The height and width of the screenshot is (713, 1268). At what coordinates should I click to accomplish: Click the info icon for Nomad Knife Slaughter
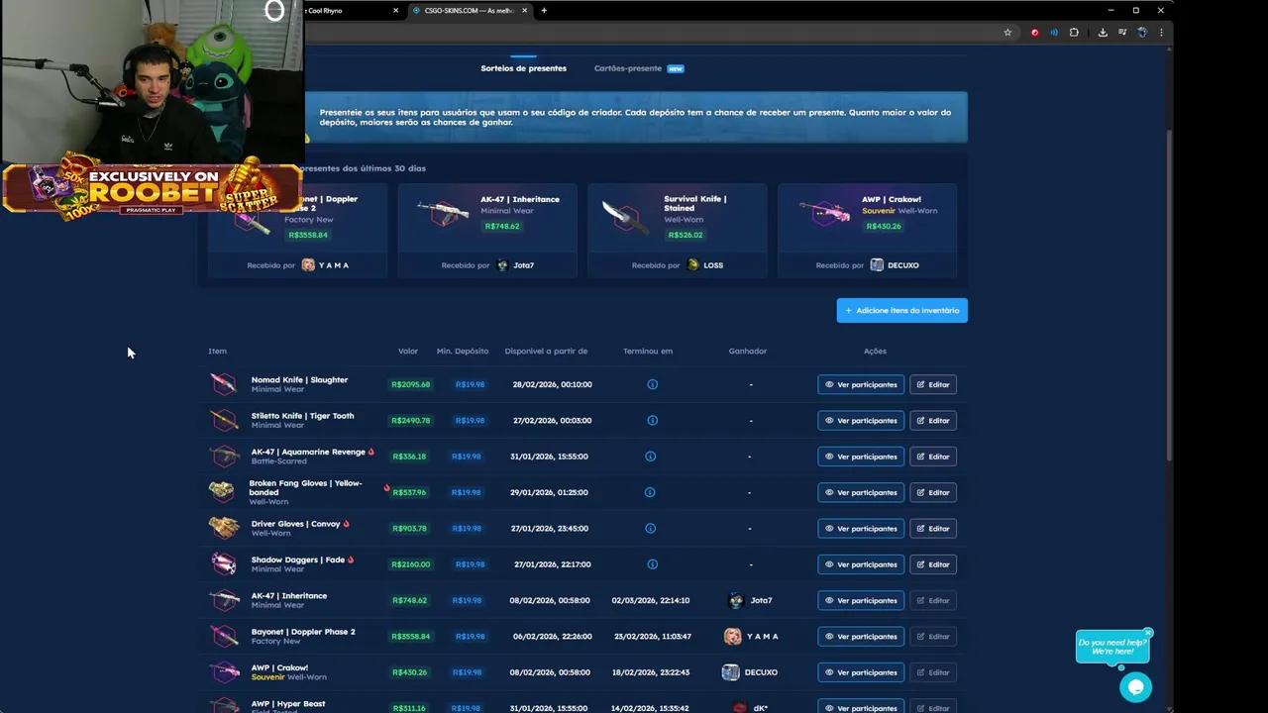(x=652, y=384)
